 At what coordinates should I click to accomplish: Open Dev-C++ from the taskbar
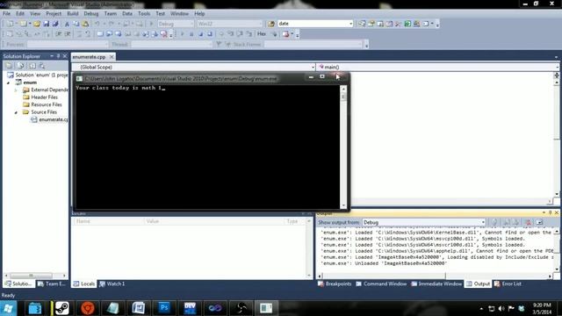[190, 308]
